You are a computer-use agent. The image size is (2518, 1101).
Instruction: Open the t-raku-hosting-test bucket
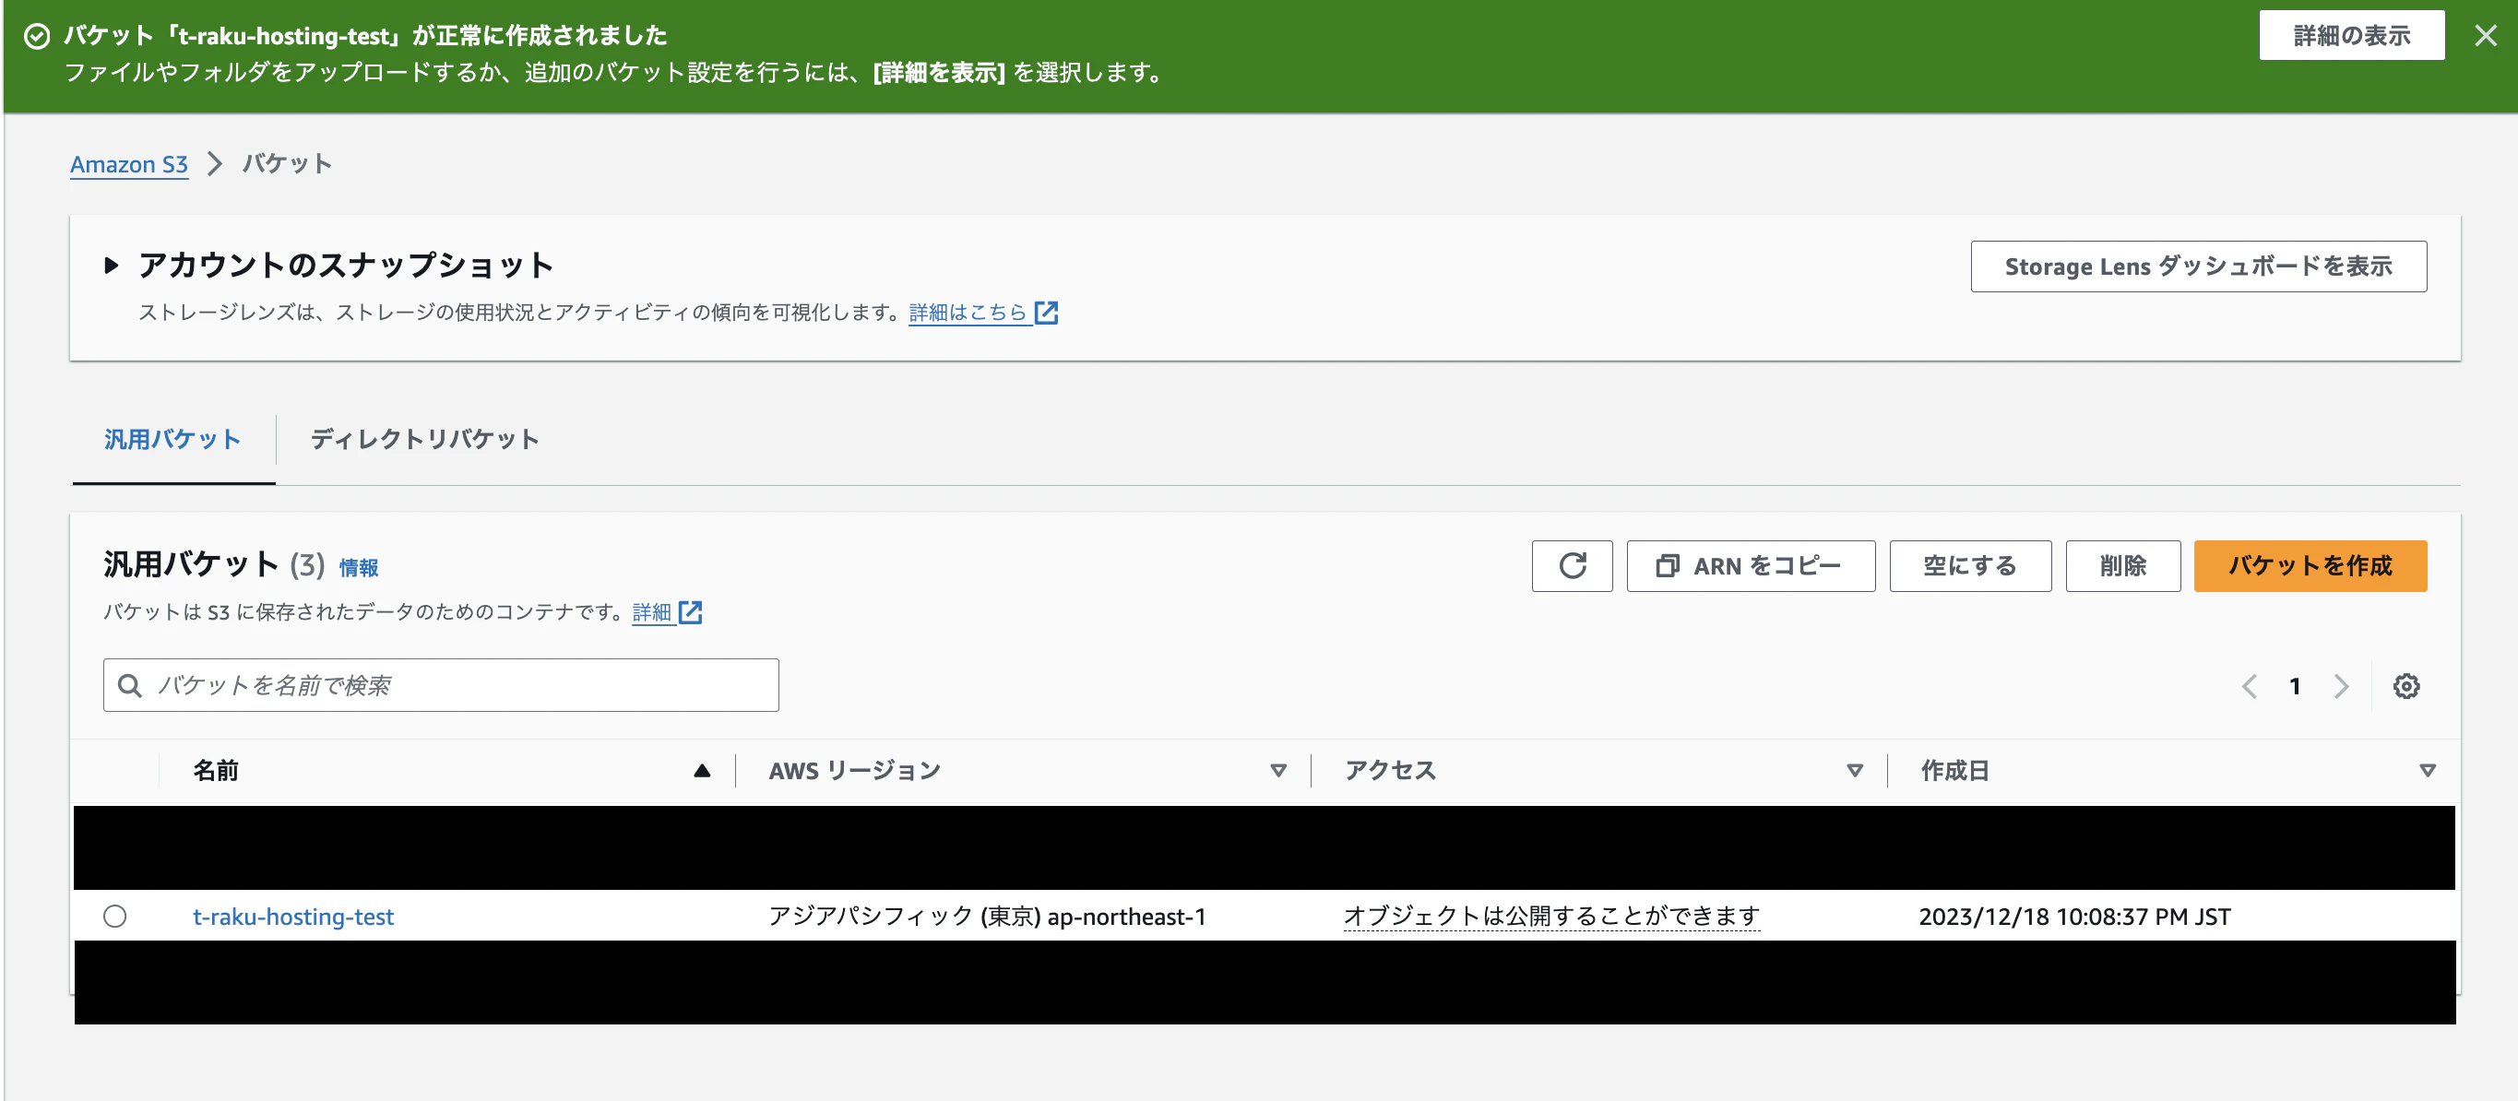coord(293,917)
